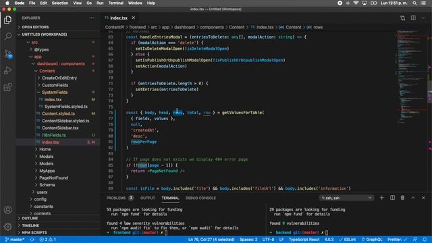Viewport: 432px width, 243px height.
Task: Split the terminal pane
Action: (x=392, y=198)
